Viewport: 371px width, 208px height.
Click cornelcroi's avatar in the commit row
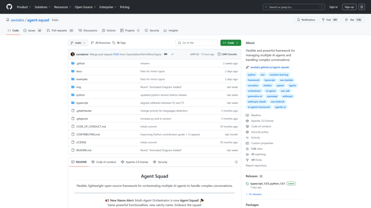point(73,54)
